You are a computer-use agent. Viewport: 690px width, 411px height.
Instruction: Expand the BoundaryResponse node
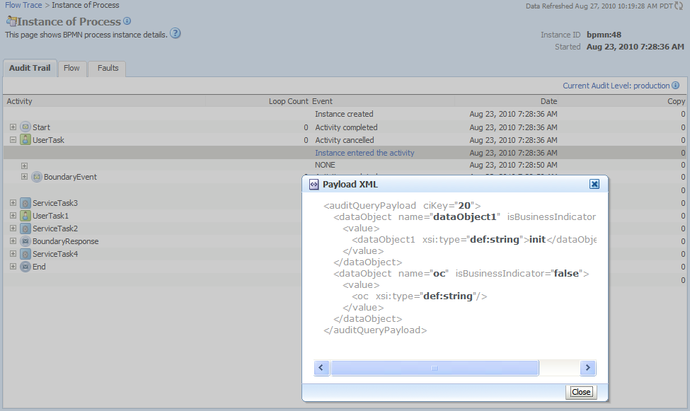point(12,241)
